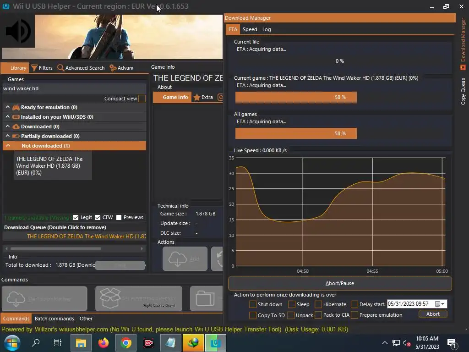Enable Shut down after downloading
Viewport: 469px width, 352px height.
[x=253, y=304]
